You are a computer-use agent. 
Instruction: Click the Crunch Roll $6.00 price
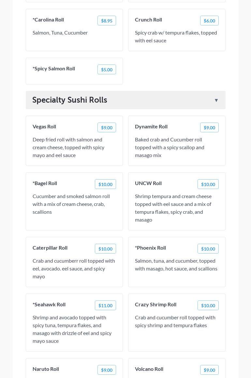click(209, 21)
